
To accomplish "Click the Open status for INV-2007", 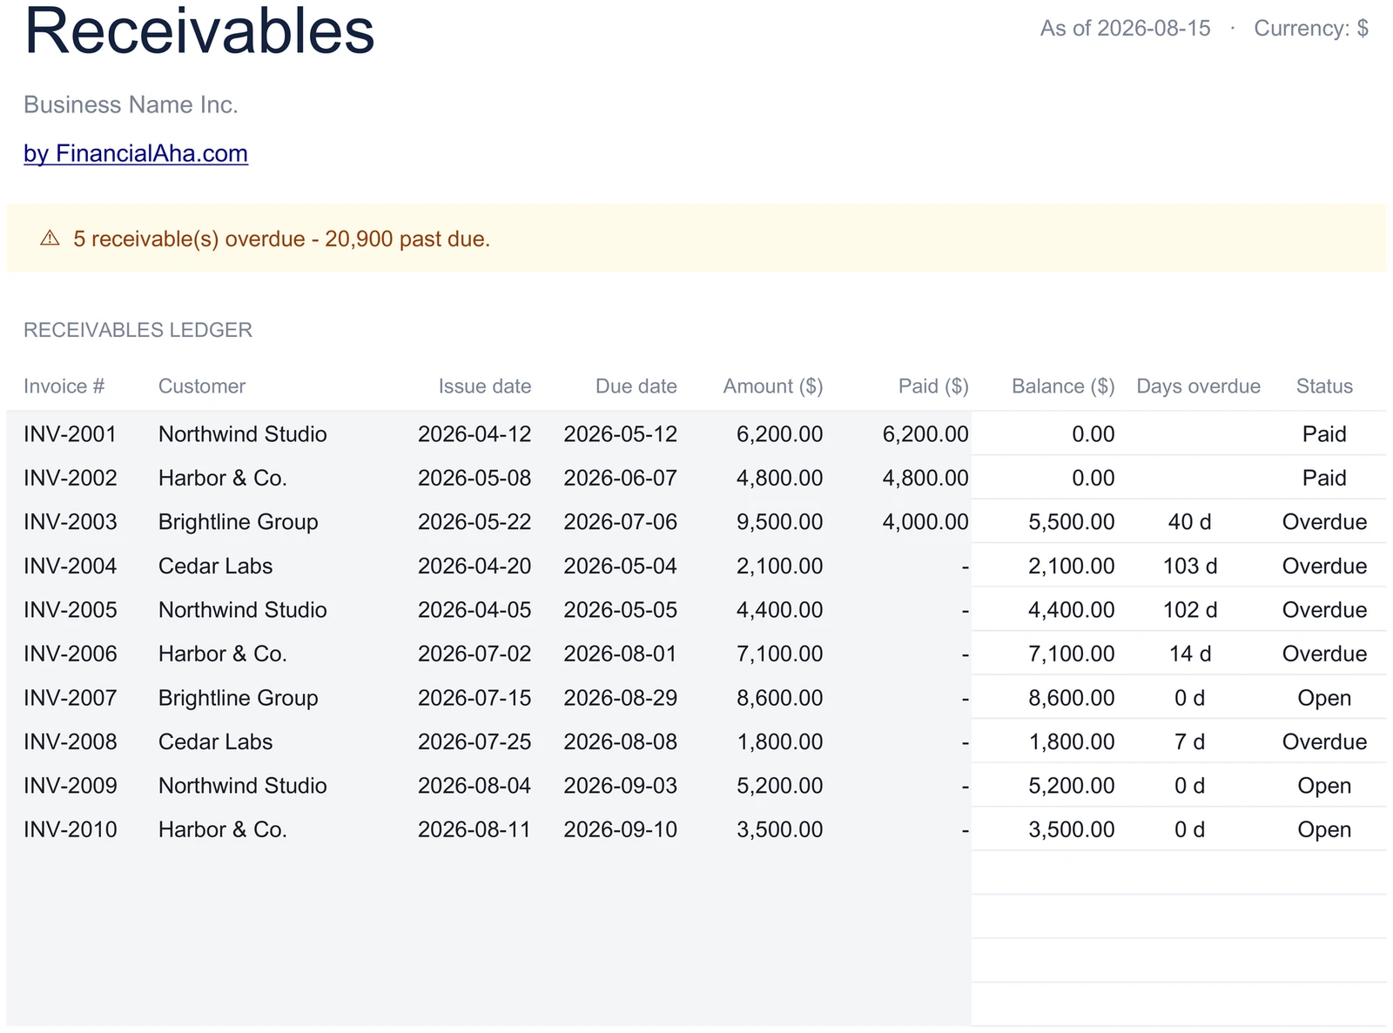I will [x=1324, y=698].
